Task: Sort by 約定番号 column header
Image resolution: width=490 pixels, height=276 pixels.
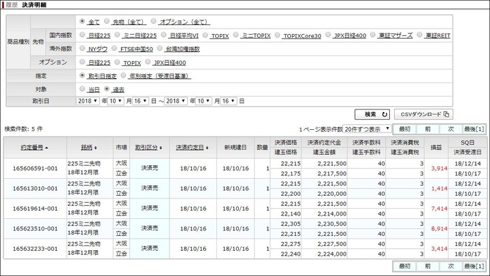Action: (32, 148)
